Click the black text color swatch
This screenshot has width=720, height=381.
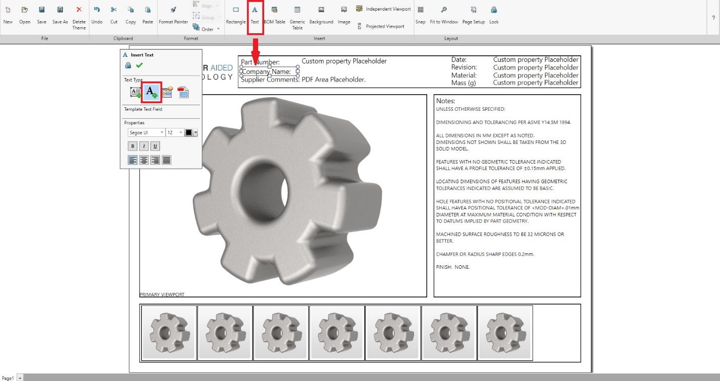pyautogui.click(x=189, y=132)
